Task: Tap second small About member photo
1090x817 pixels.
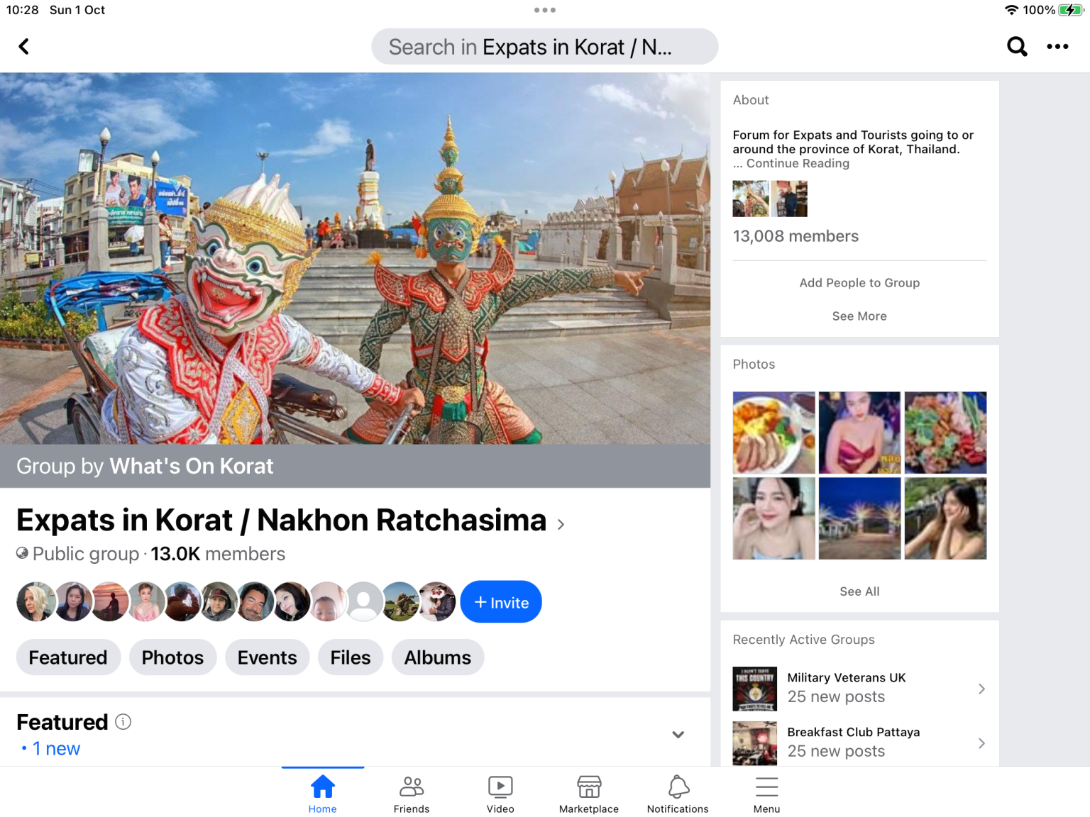Action: click(789, 199)
